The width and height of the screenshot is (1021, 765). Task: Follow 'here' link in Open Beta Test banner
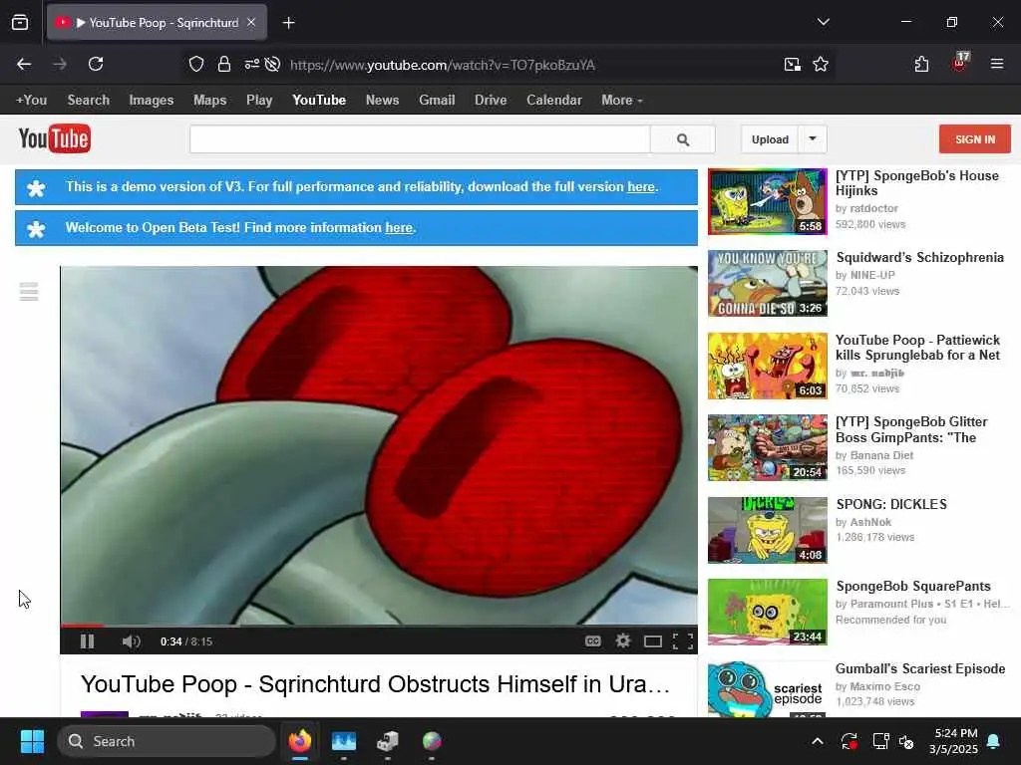399,228
